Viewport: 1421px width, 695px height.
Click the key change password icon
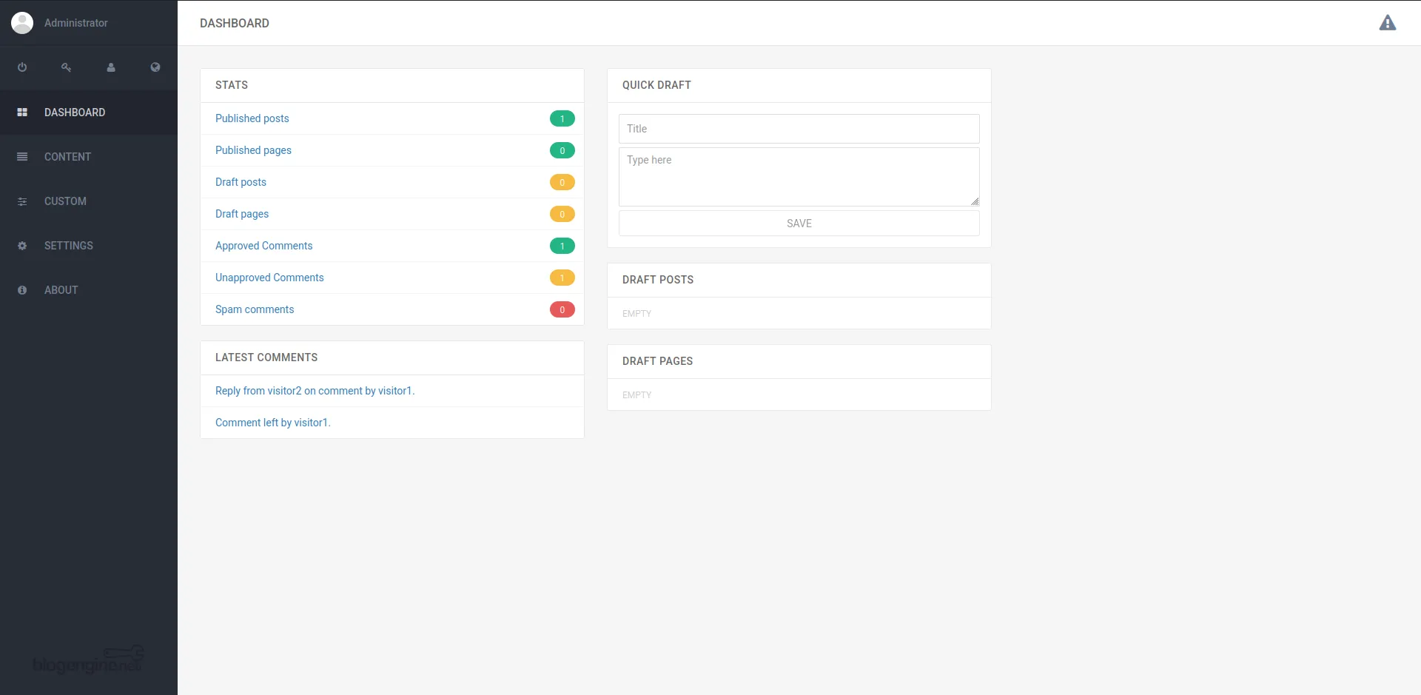pyautogui.click(x=67, y=67)
